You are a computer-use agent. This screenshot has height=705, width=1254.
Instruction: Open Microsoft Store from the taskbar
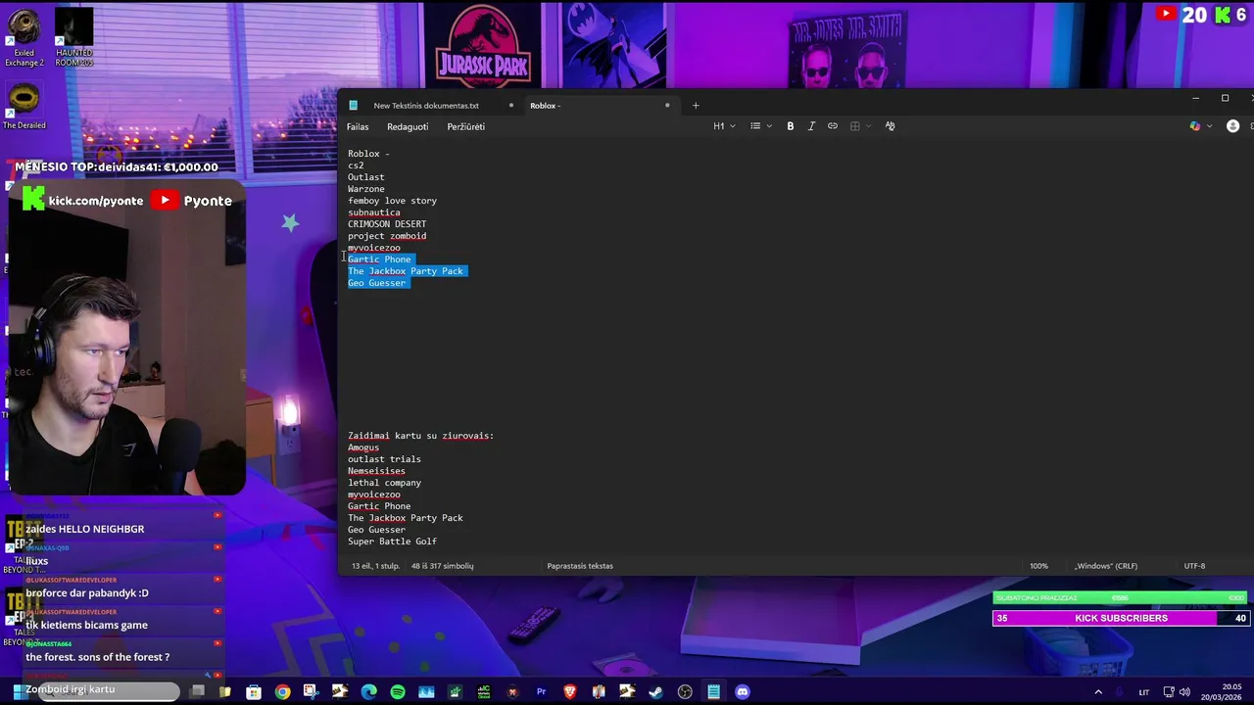tap(254, 692)
